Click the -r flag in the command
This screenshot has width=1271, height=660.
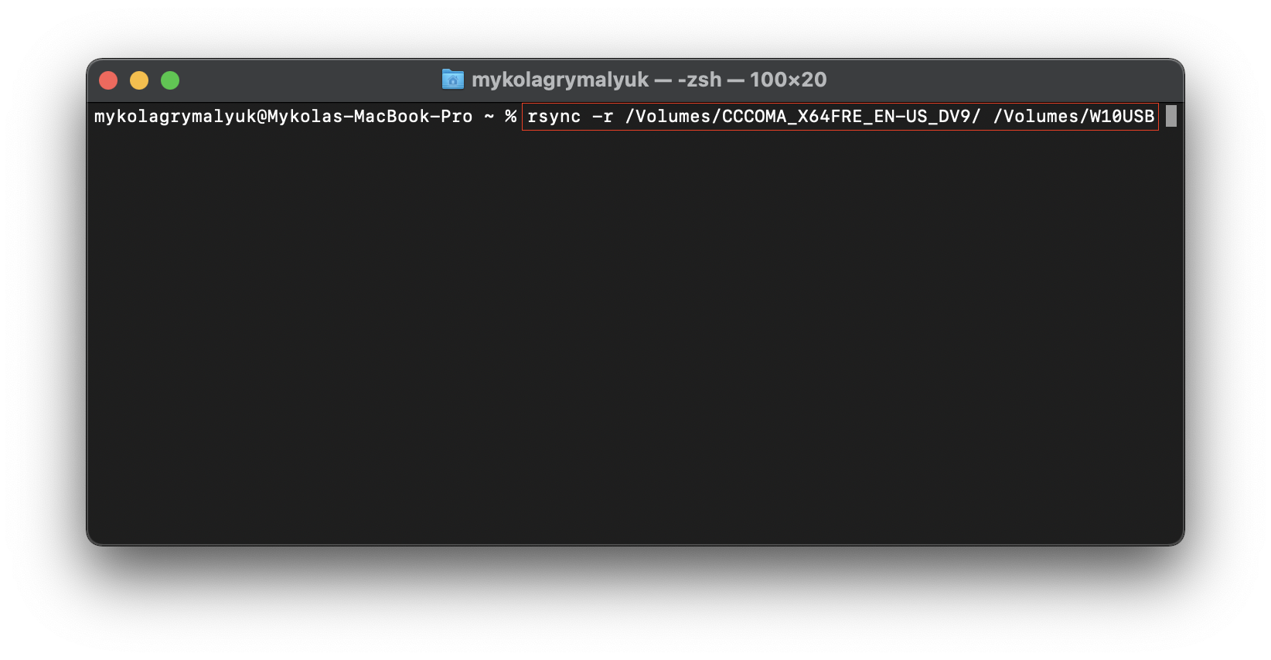(x=602, y=117)
